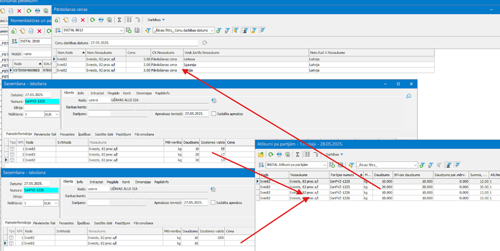Image resolution: width=500 pixels, height=251 pixels.
Task: Expand the Ātrais filtrs Cenu darbības datums dropdown
Action: (x=212, y=30)
